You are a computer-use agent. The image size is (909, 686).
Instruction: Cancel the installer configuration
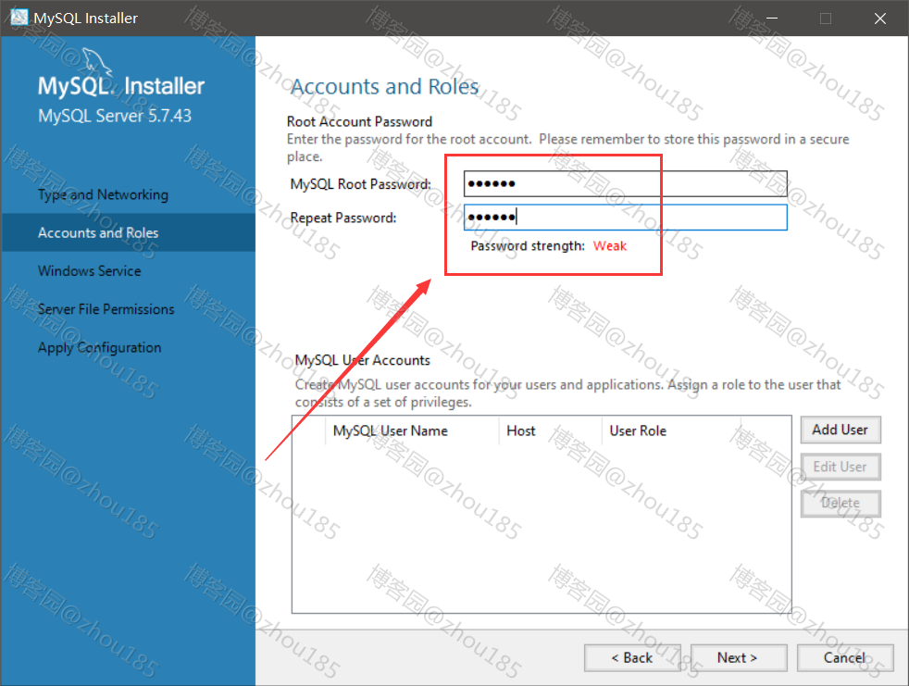tap(845, 657)
